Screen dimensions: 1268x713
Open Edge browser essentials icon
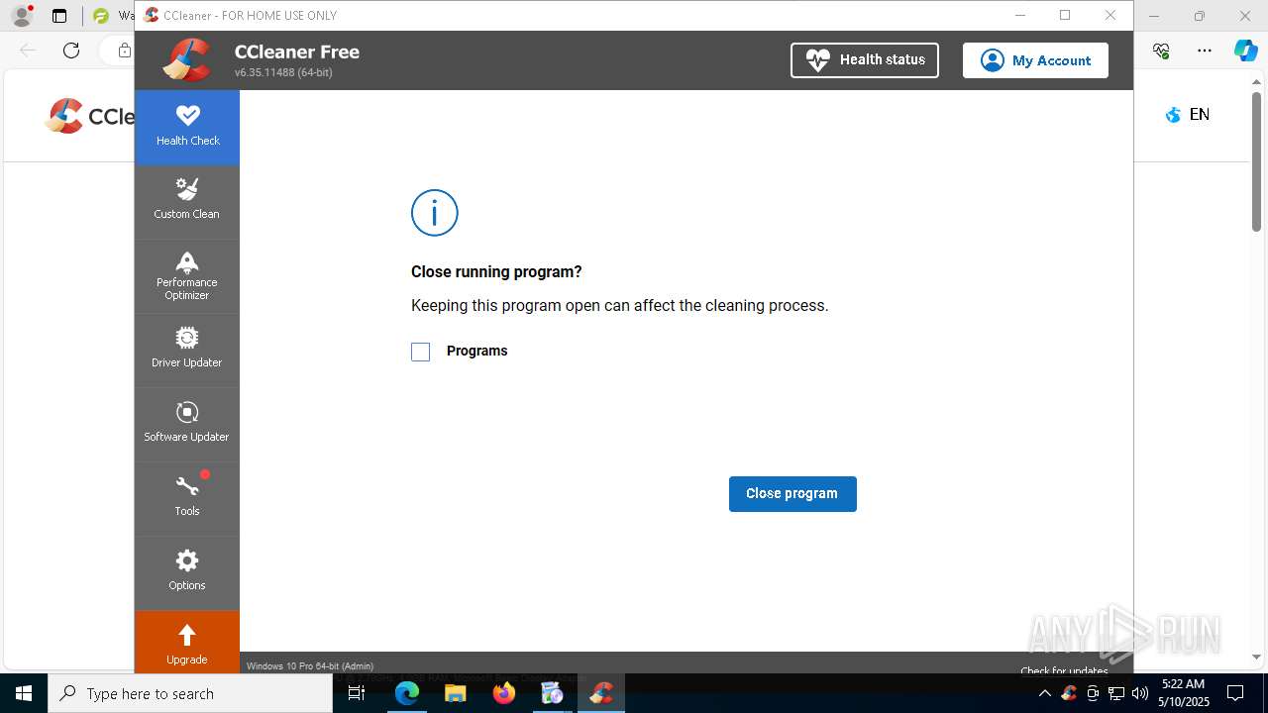point(1161,51)
